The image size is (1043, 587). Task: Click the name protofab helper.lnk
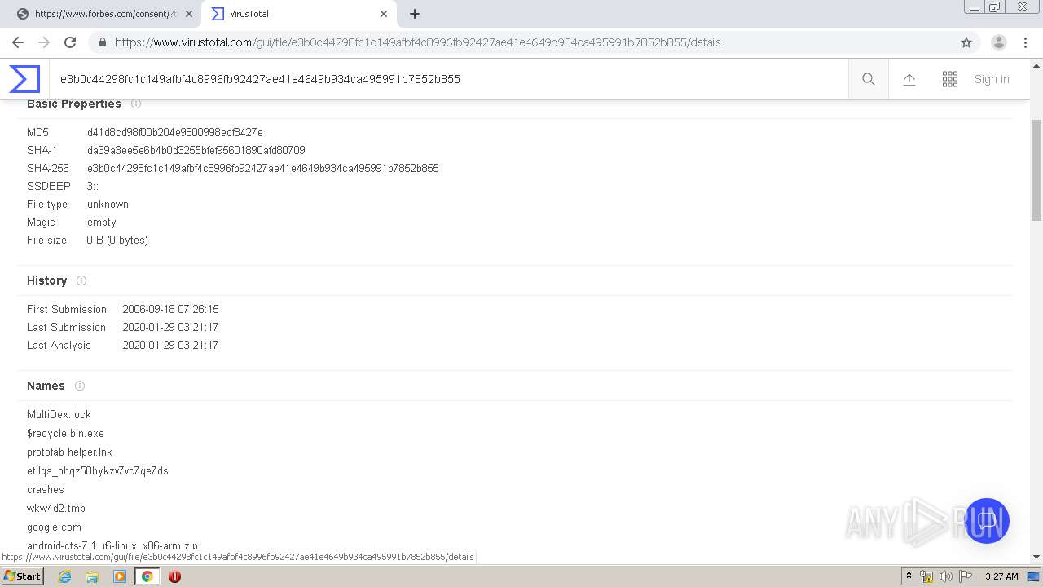coord(69,452)
